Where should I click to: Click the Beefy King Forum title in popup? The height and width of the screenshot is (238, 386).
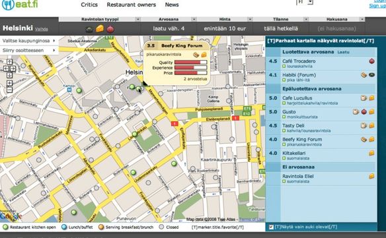[x=182, y=45]
